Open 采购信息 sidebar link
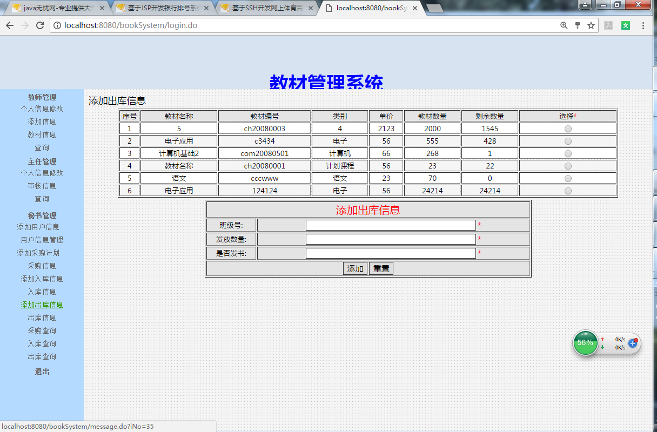Screen dimensions: 657x432 pyautogui.click(x=42, y=266)
